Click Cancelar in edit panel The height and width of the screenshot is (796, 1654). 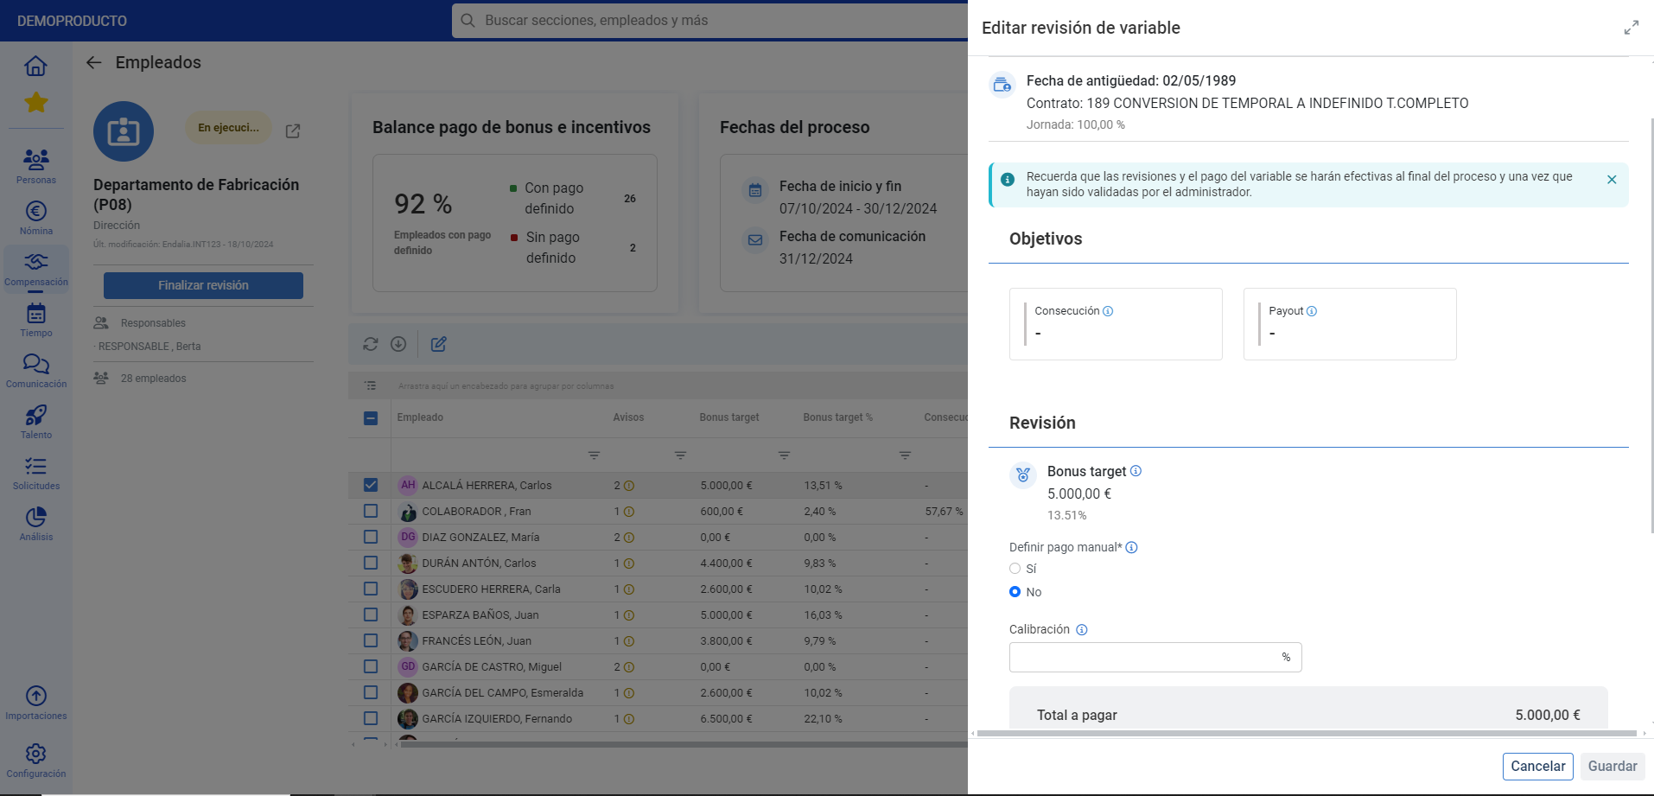click(1537, 767)
